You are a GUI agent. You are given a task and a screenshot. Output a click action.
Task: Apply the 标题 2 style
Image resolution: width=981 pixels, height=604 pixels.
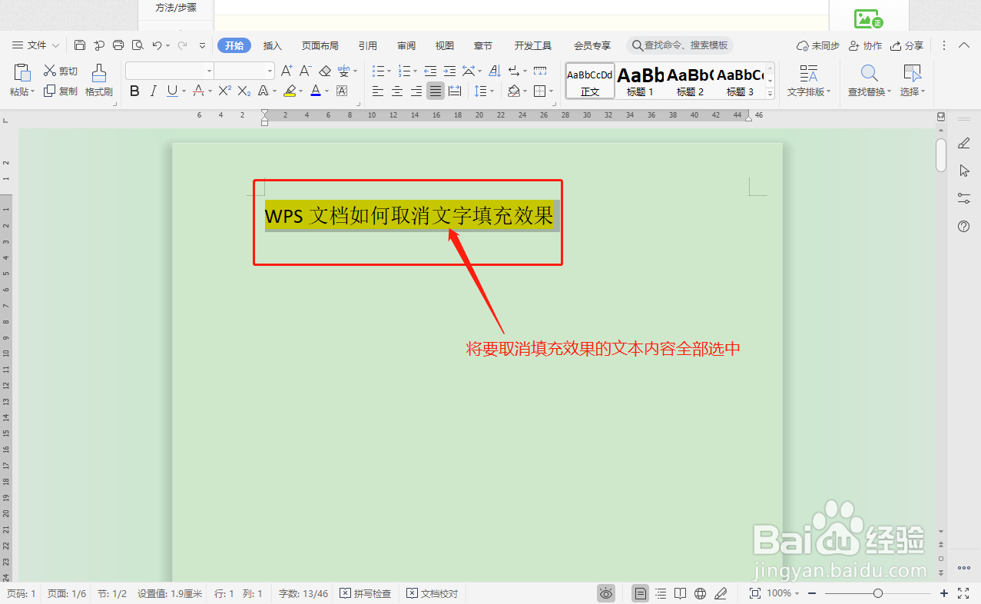(x=690, y=81)
